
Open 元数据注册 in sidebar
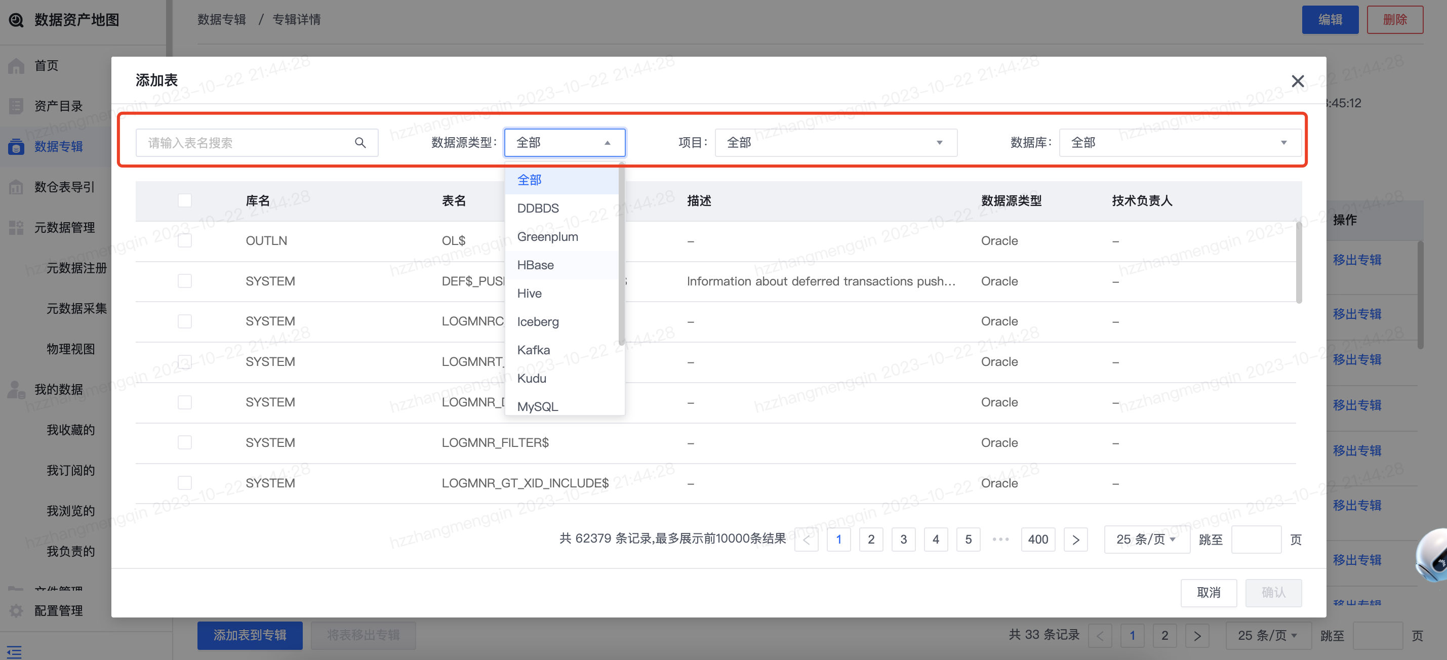point(76,268)
